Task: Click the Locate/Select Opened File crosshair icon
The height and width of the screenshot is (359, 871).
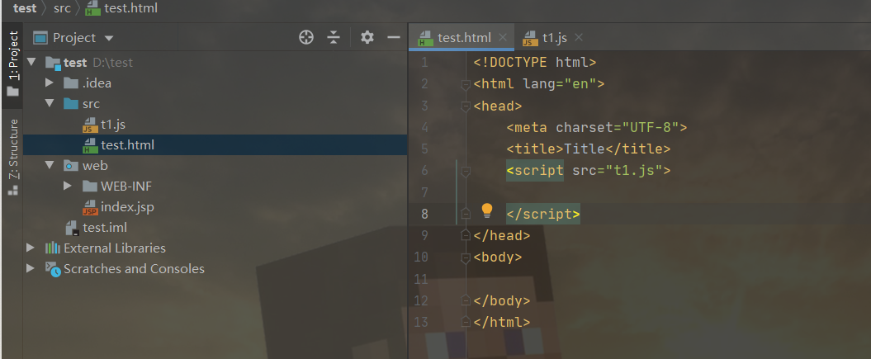Action: pyautogui.click(x=306, y=38)
